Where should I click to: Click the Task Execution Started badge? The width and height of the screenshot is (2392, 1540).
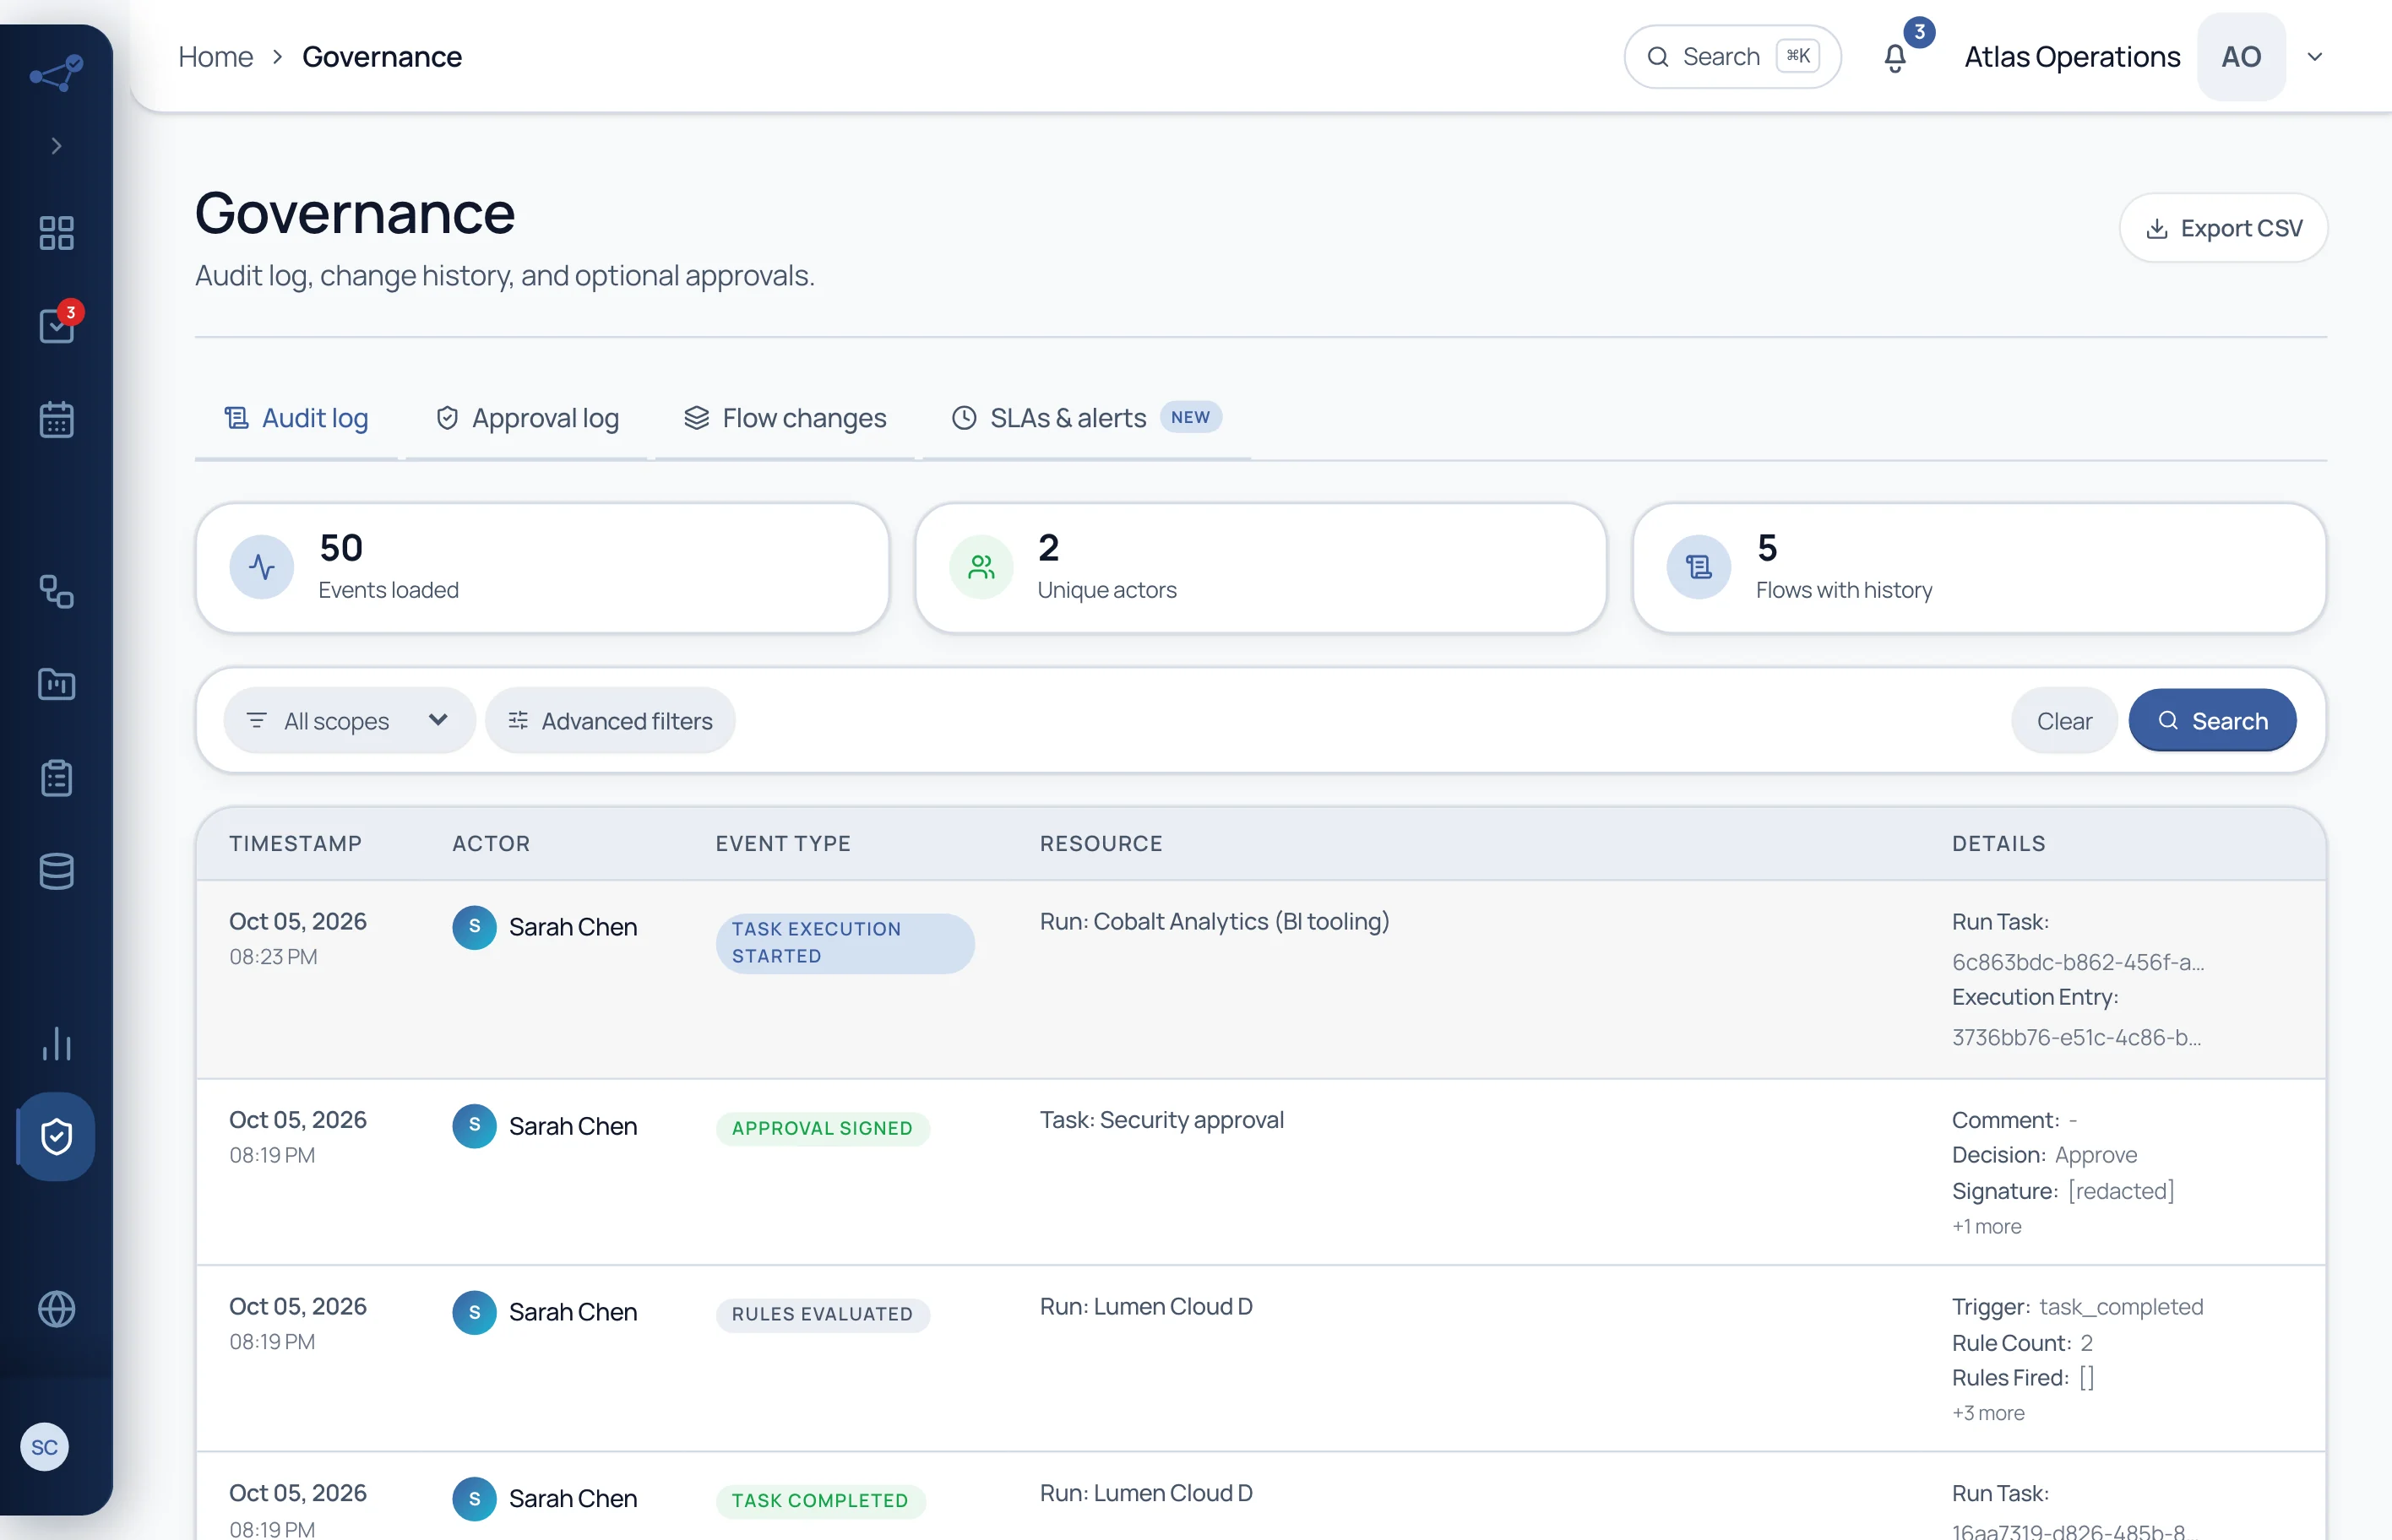click(x=845, y=942)
